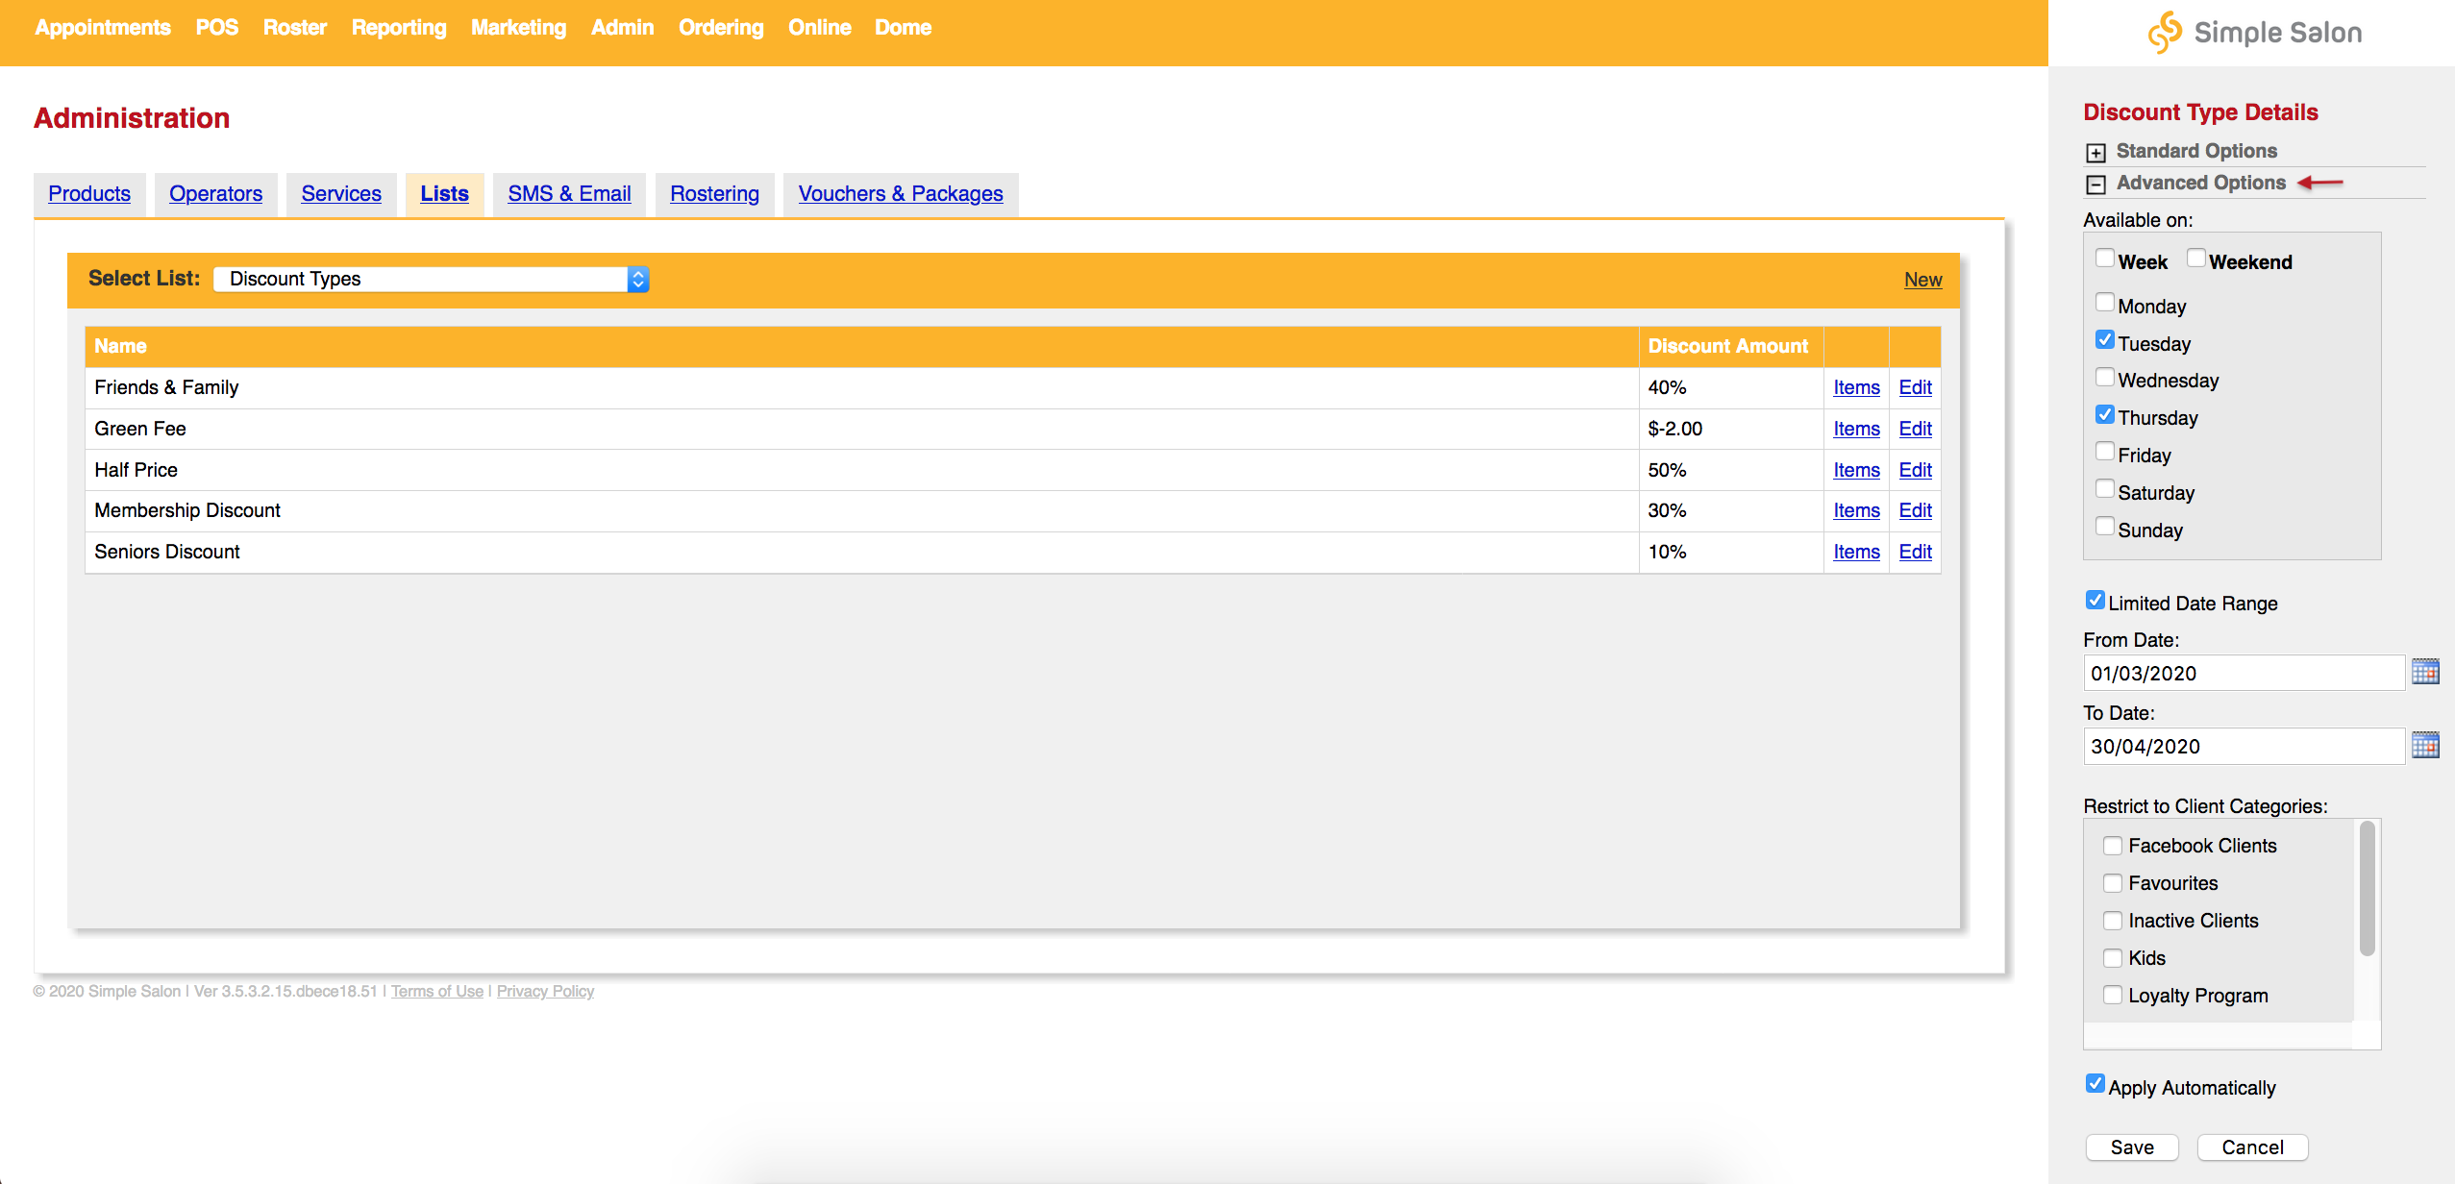
Task: Select the Lists tab
Action: pyautogui.click(x=445, y=193)
